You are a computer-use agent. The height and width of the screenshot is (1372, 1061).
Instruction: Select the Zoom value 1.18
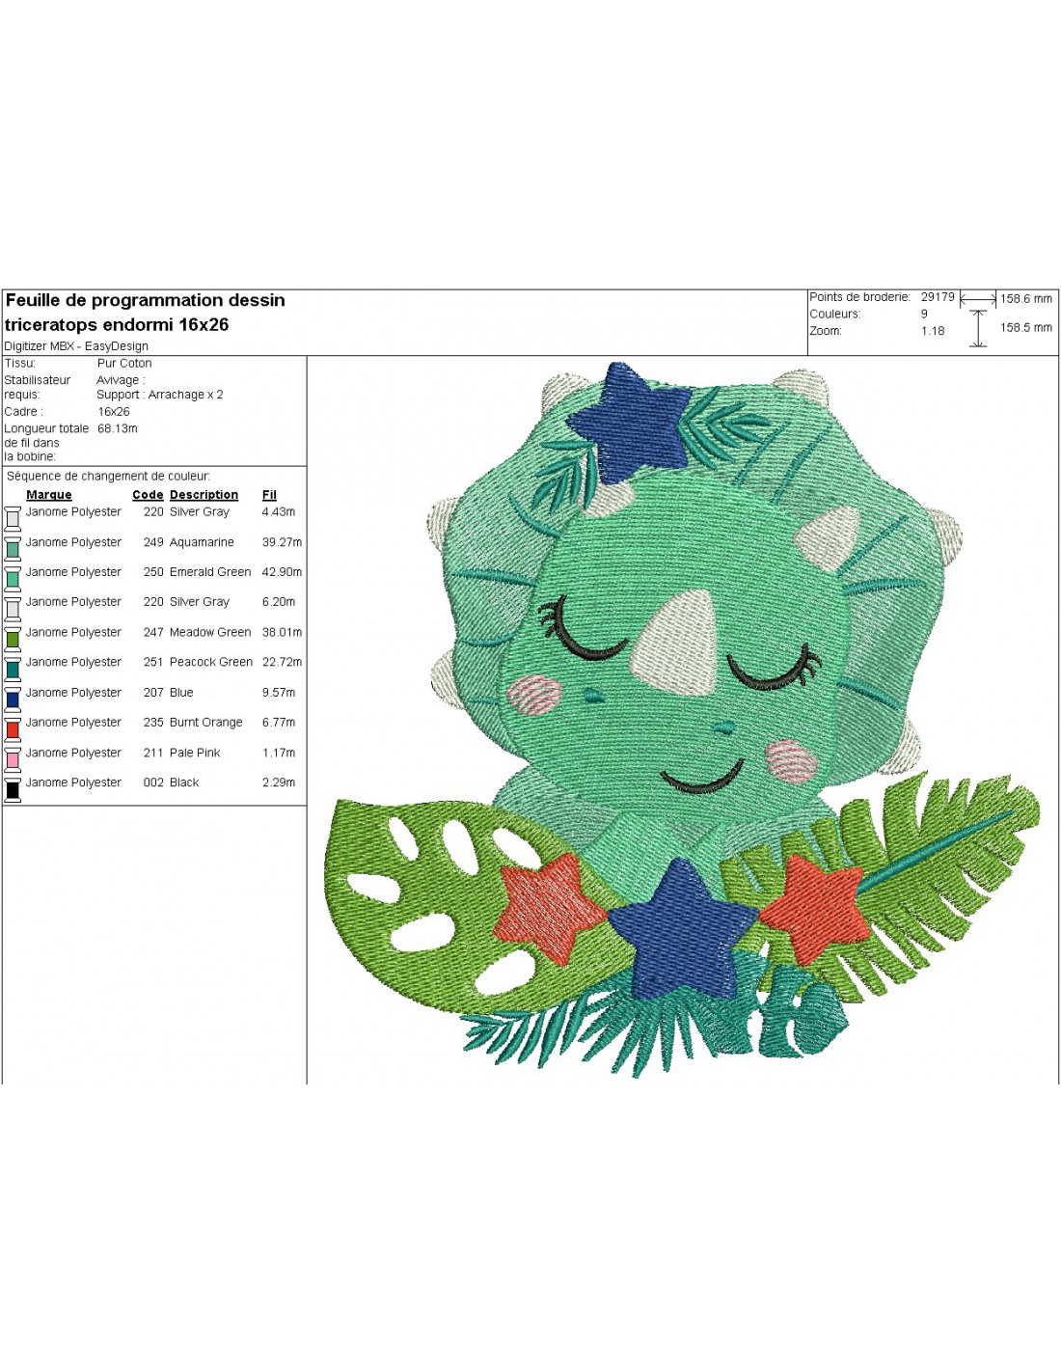[933, 331]
